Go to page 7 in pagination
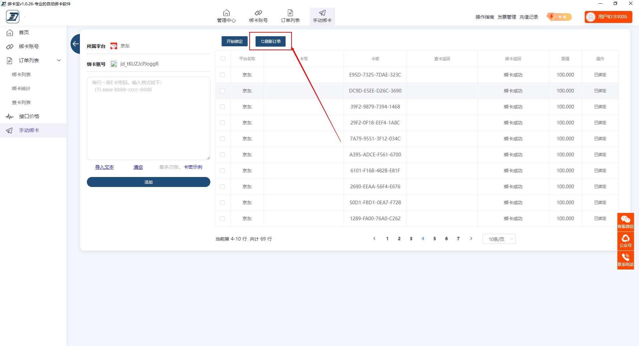This screenshot has height=346, width=639. click(458, 239)
